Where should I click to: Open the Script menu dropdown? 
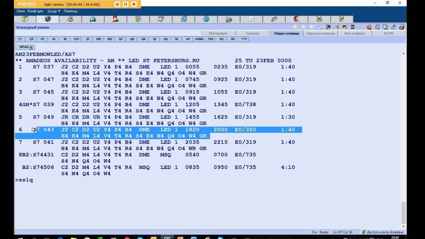tap(54, 11)
